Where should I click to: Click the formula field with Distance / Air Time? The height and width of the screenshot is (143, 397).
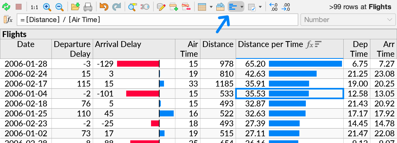coord(158,20)
